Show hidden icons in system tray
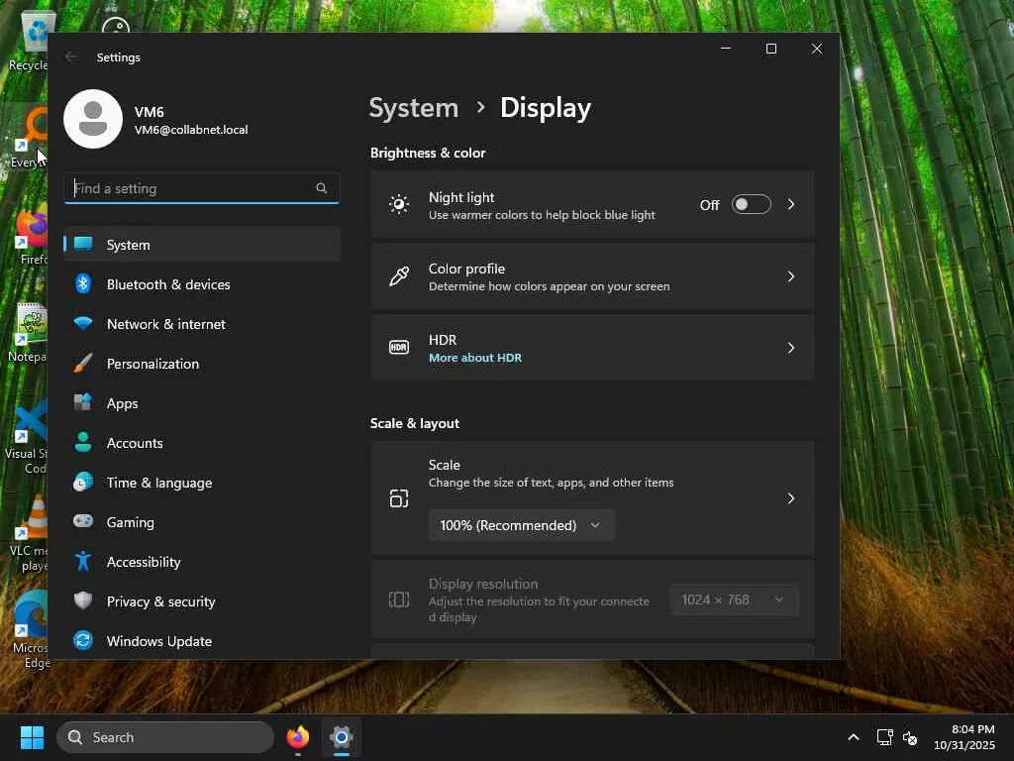 click(853, 737)
